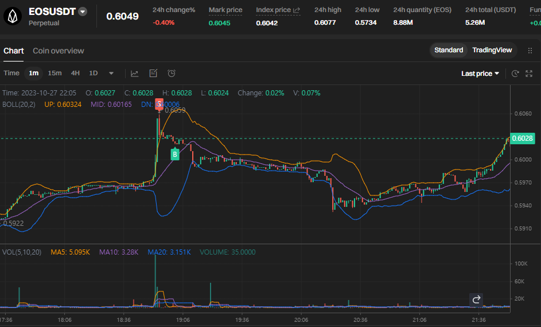Click the 19:06 time axis label
The height and width of the screenshot is (327, 541).
pyautogui.click(x=183, y=320)
